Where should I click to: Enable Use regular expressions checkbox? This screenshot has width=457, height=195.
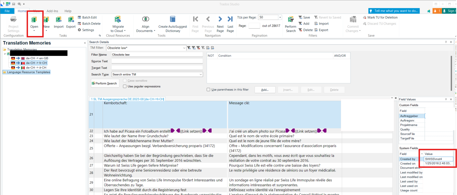pyautogui.click(x=125, y=86)
